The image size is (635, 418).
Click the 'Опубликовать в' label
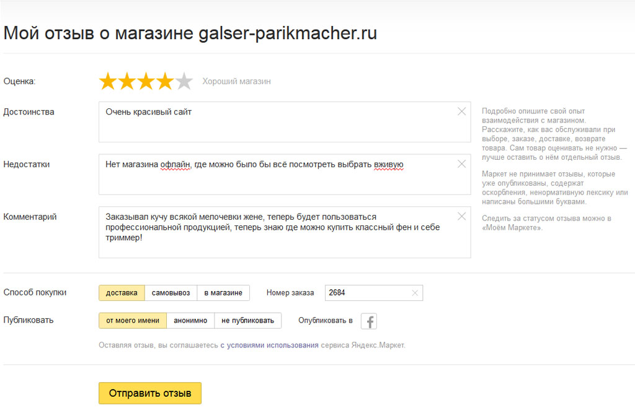tap(326, 321)
